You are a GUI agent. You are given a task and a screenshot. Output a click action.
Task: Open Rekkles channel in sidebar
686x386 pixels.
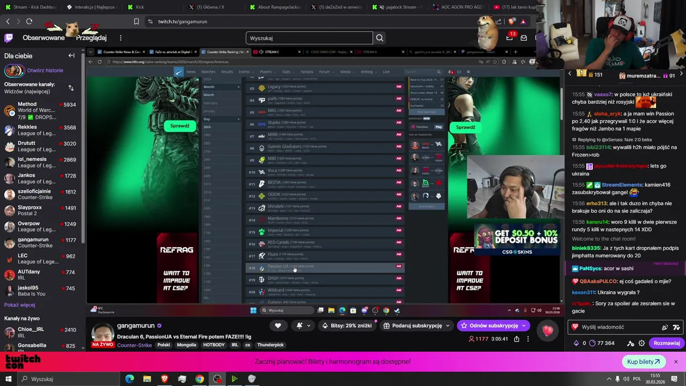coord(40,131)
